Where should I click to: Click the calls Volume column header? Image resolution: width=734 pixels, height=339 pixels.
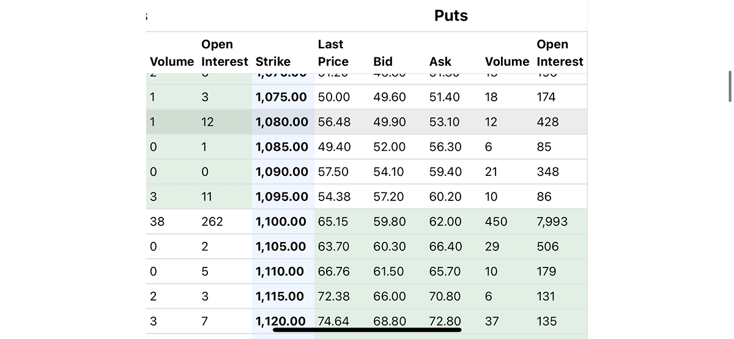(172, 62)
